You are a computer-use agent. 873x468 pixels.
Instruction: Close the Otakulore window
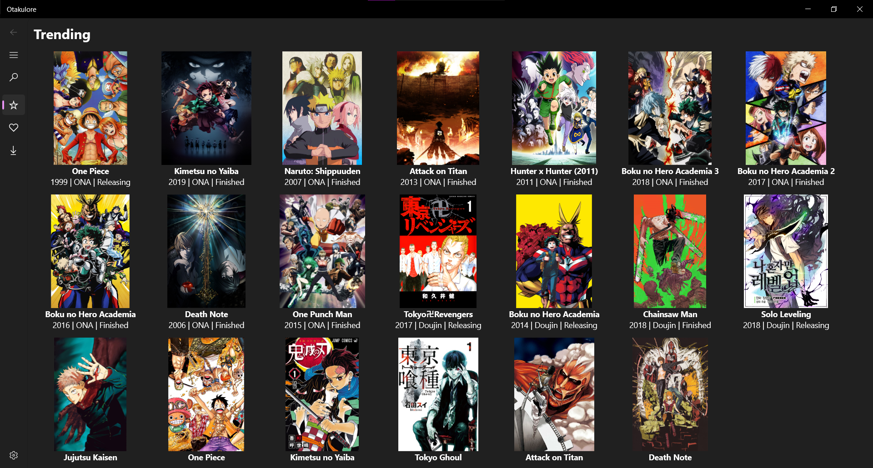pyautogui.click(x=860, y=9)
